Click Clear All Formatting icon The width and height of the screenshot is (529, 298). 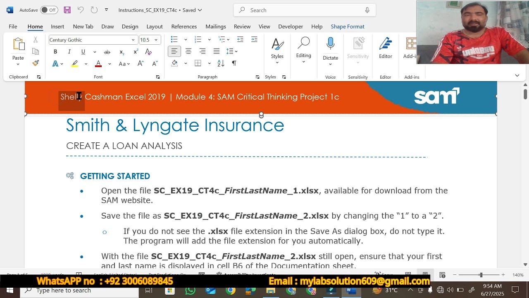tap(148, 52)
